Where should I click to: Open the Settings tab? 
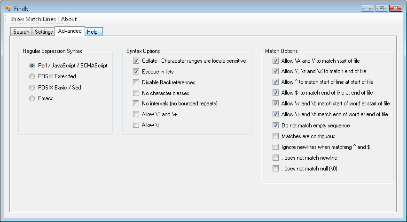pyautogui.click(x=44, y=32)
